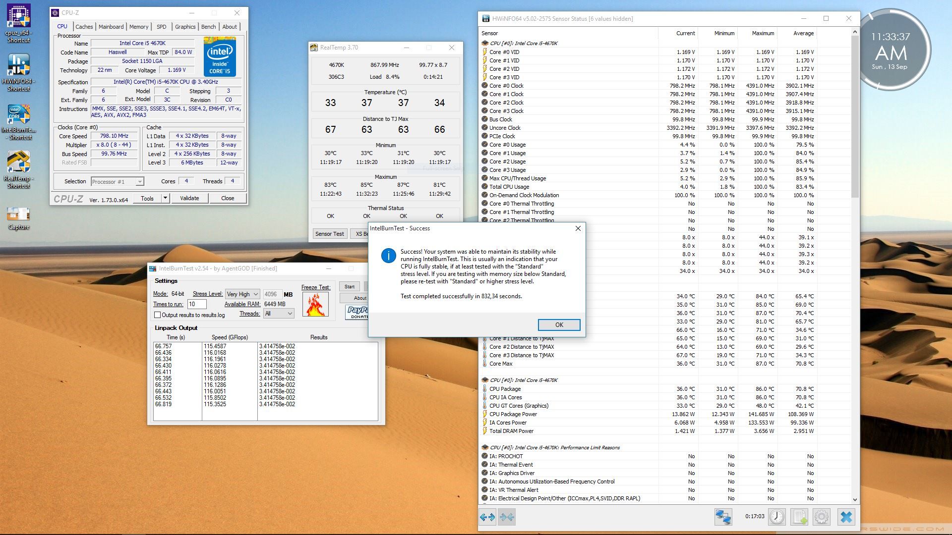Click HWiNFO expand columns arrows icon
This screenshot has width=952, height=535.
point(487,517)
